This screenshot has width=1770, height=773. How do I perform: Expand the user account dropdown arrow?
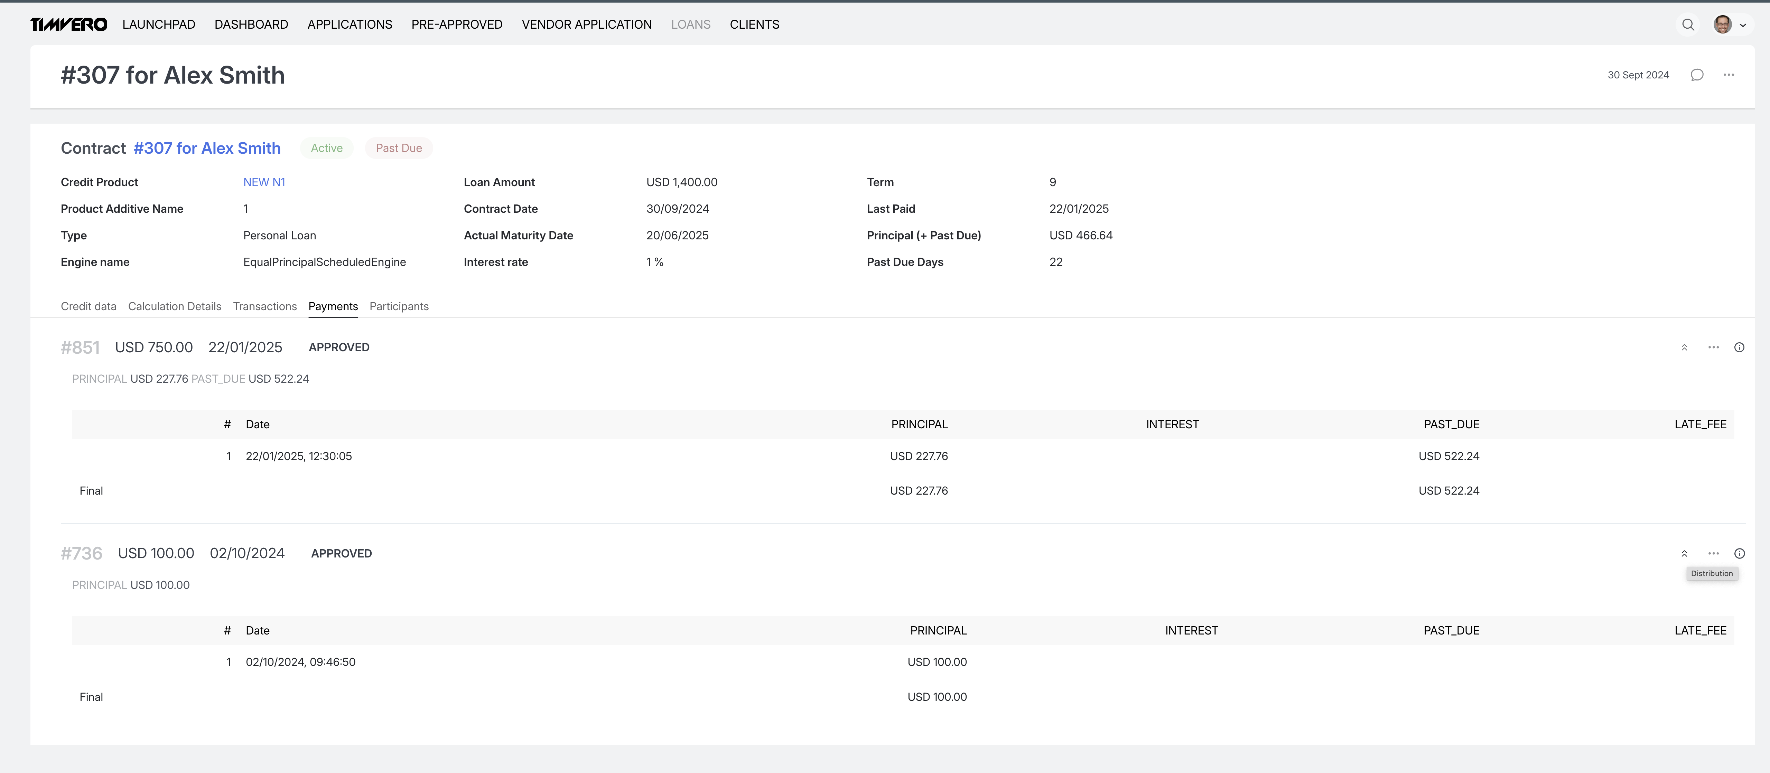1742,26
